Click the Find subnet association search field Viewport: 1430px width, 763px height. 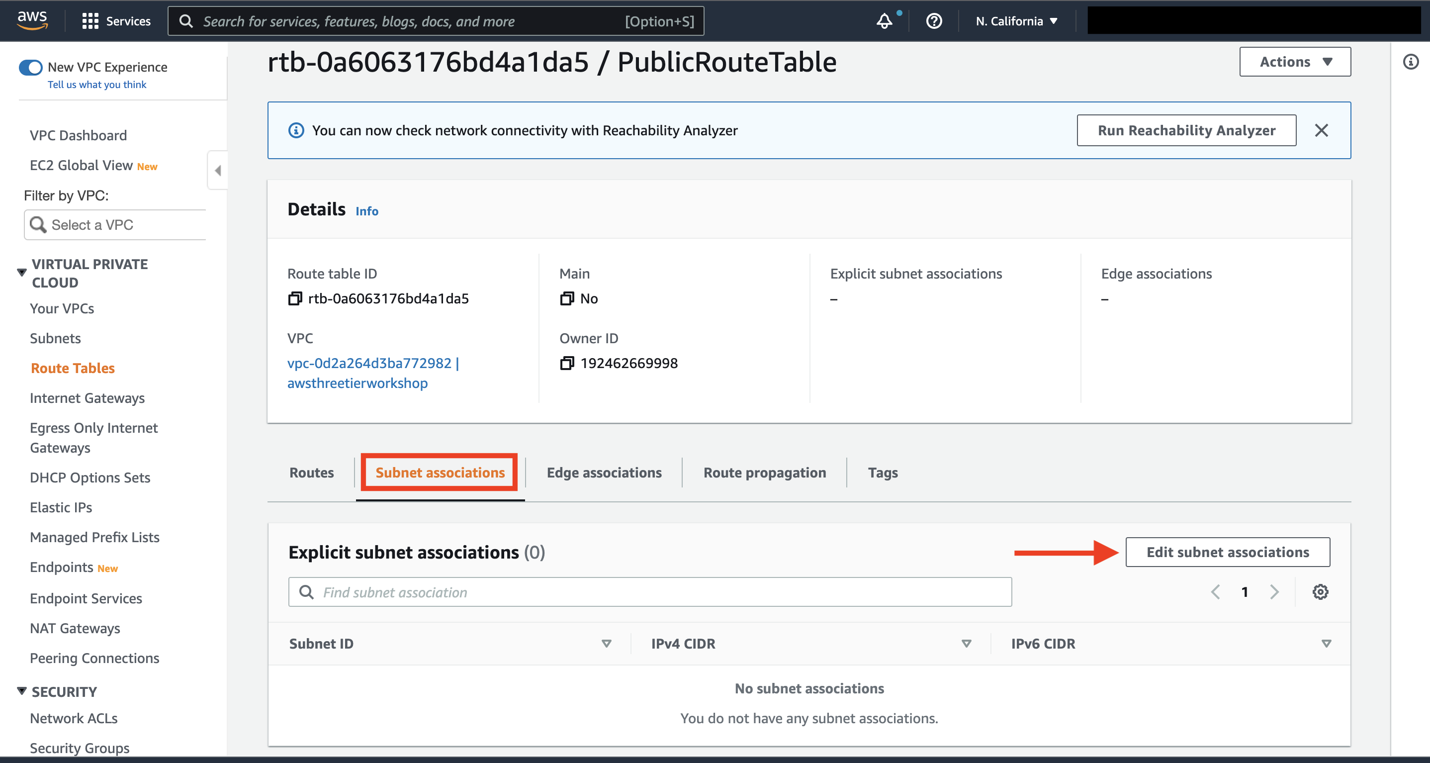[x=649, y=592]
